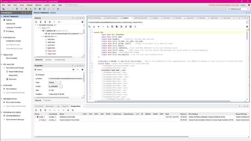Collapse the IMPLEMENTATION section
The image size is (251, 141).
2,99
